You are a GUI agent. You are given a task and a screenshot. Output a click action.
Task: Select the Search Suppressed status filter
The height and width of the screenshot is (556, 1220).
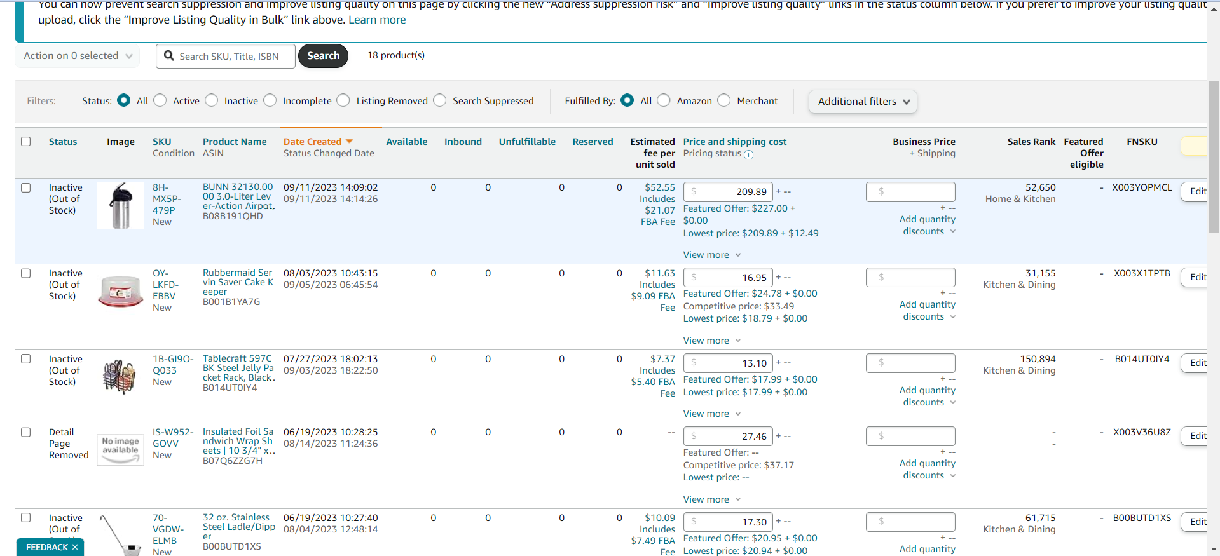[440, 100]
